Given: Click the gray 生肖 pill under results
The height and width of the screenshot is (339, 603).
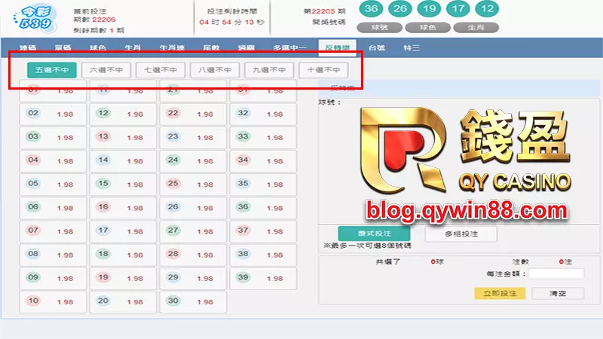Looking at the screenshot, I should [476, 28].
